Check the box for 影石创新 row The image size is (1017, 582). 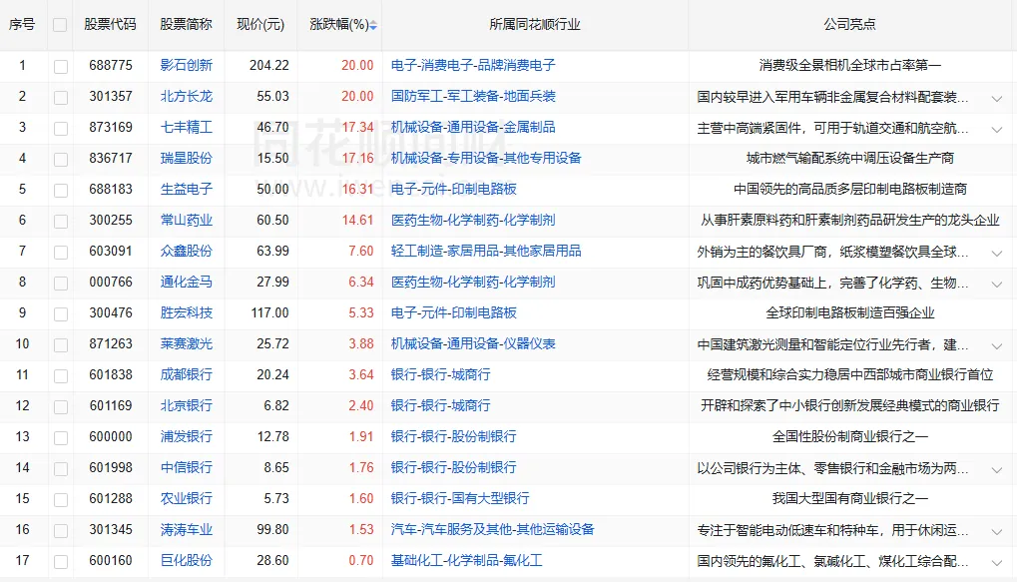click(x=61, y=66)
